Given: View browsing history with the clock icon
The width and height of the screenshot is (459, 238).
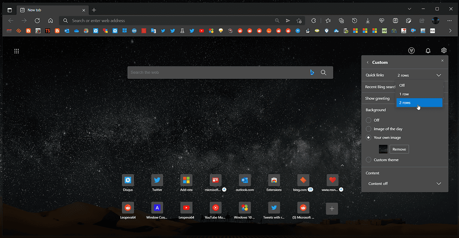Looking at the screenshot, I should 355,20.
